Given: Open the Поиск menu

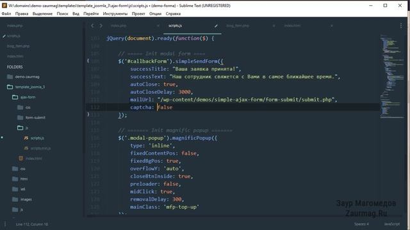Looking at the screenshot, I should [62, 13].
